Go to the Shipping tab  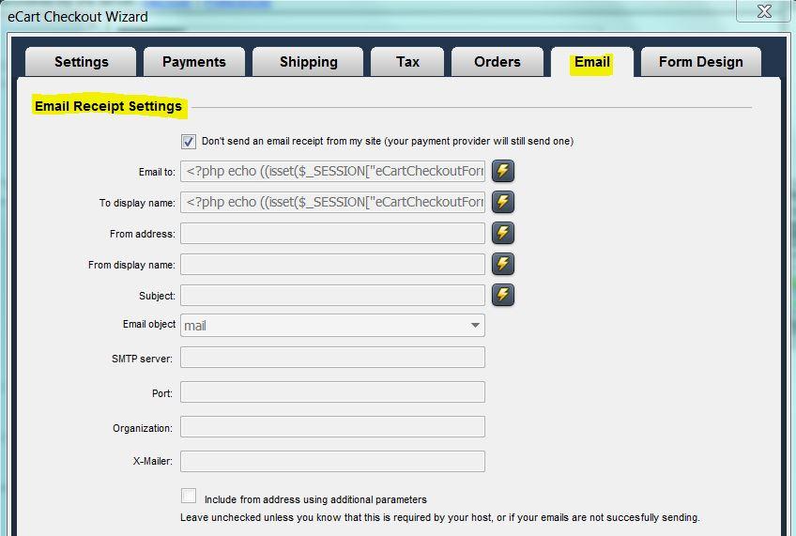[308, 62]
